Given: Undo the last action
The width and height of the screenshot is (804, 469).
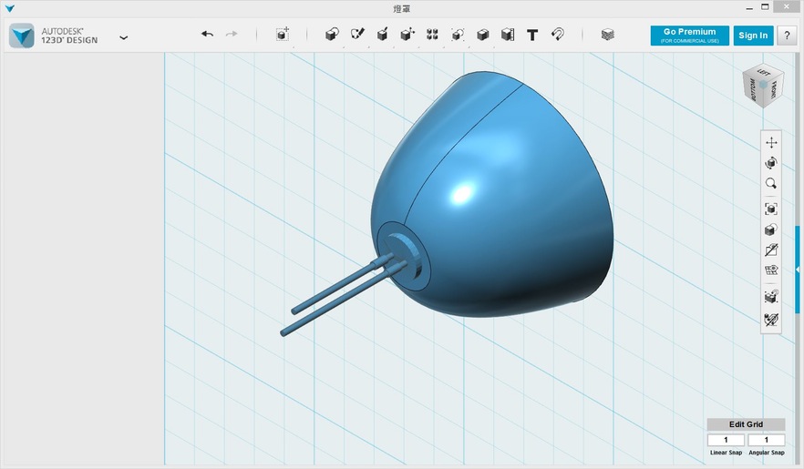Looking at the screenshot, I should click(207, 34).
